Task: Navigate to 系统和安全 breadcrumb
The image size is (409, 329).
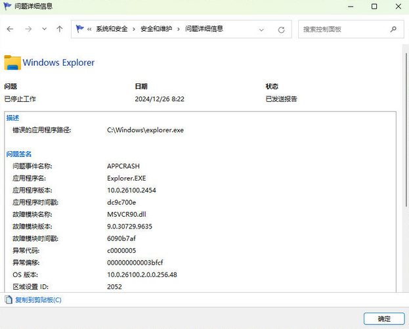Action: 112,30
